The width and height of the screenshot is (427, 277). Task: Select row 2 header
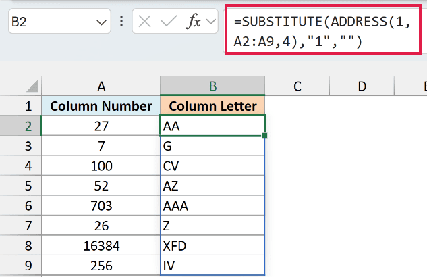21,126
